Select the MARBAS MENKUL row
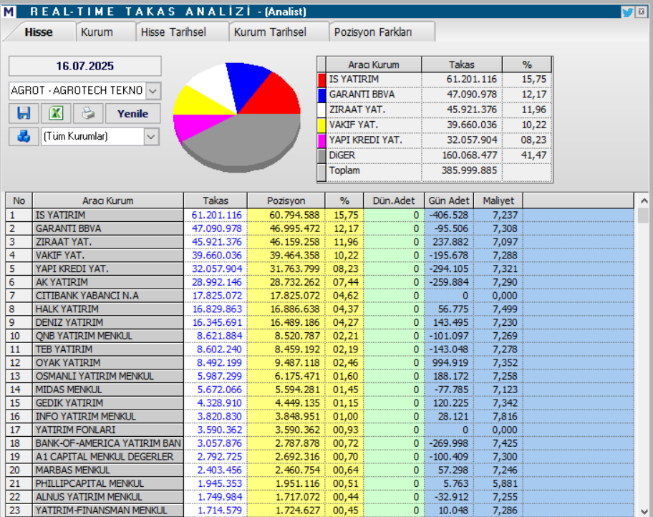 (319, 470)
